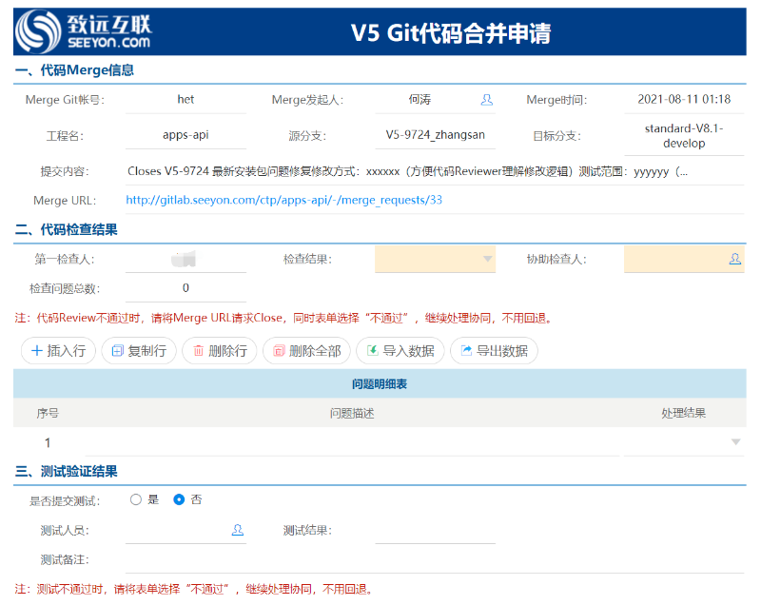This screenshot has width=761, height=605.
Task: Click the 复制行 copy row button
Action: [138, 351]
